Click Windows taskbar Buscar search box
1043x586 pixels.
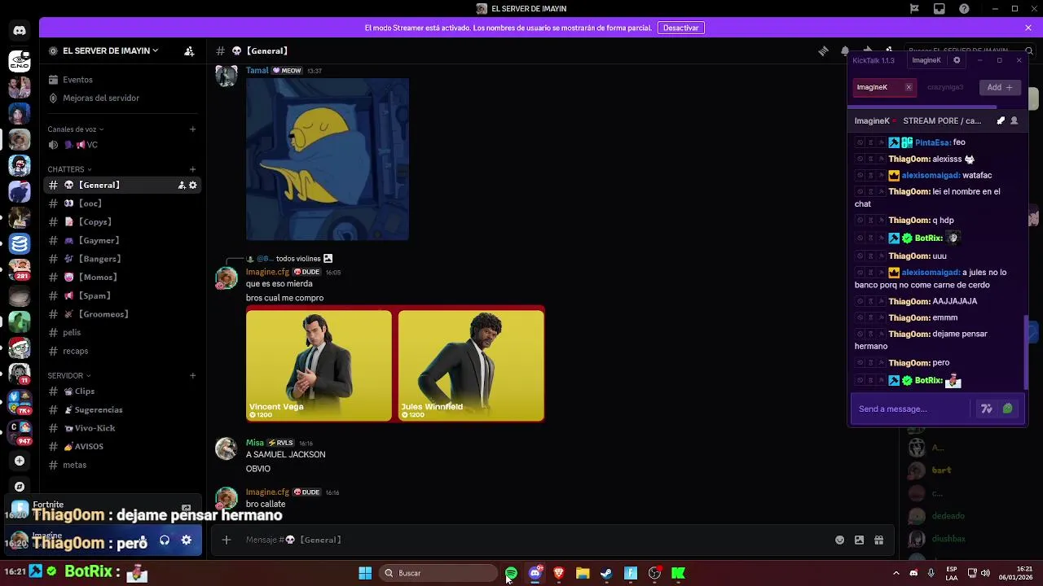[x=438, y=573]
